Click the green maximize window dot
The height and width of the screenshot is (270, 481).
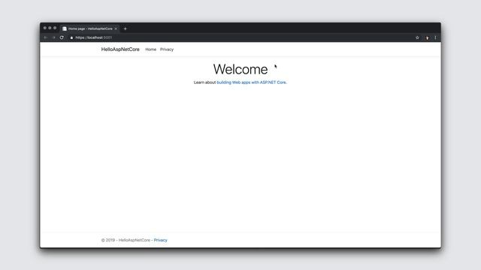(x=55, y=28)
